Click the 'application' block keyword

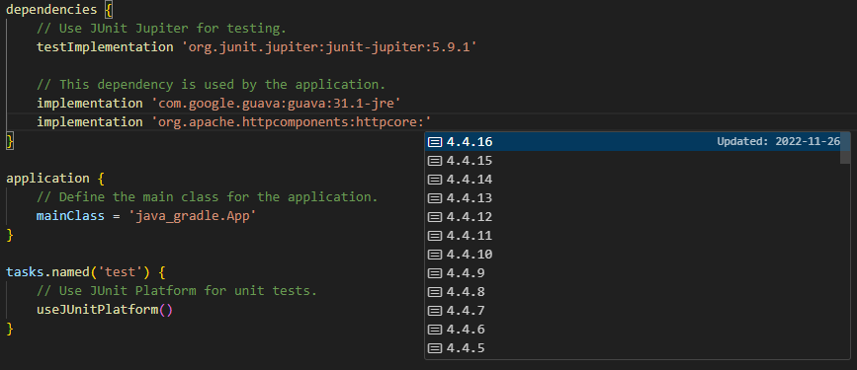point(48,179)
